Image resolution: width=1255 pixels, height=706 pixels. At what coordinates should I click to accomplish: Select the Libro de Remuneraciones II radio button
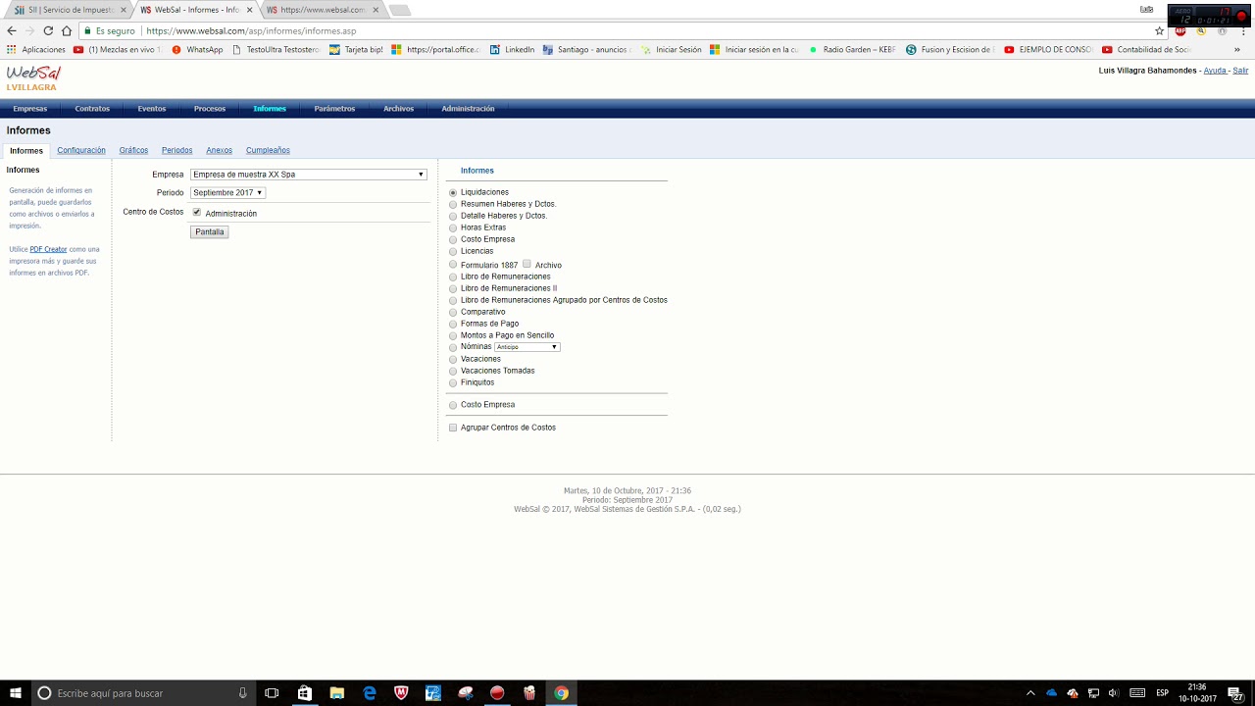453,289
